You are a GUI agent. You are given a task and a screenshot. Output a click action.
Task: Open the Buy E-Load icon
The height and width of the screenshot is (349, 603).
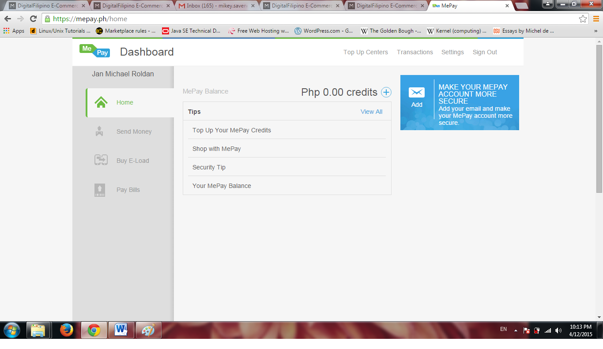pos(101,160)
